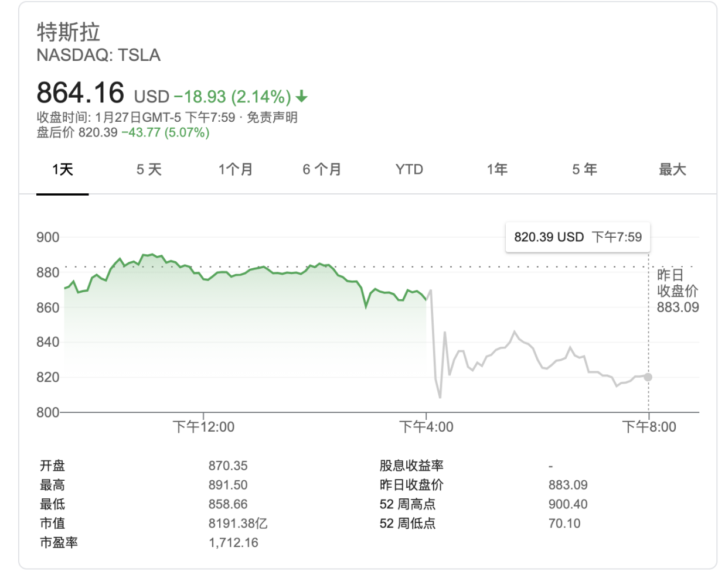Click the green down arrow icon
Image resolution: width=725 pixels, height=578 pixels.
(x=302, y=96)
